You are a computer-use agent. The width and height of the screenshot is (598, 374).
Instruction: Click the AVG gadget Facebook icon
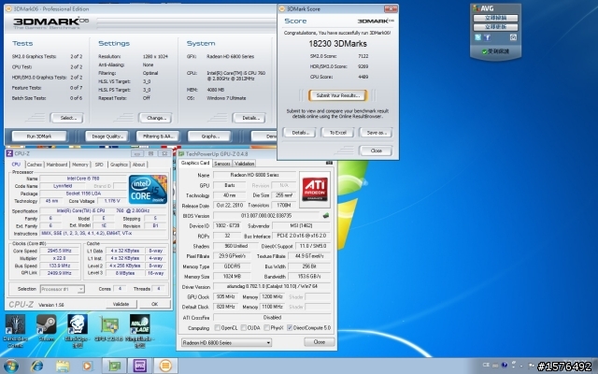coord(487,37)
